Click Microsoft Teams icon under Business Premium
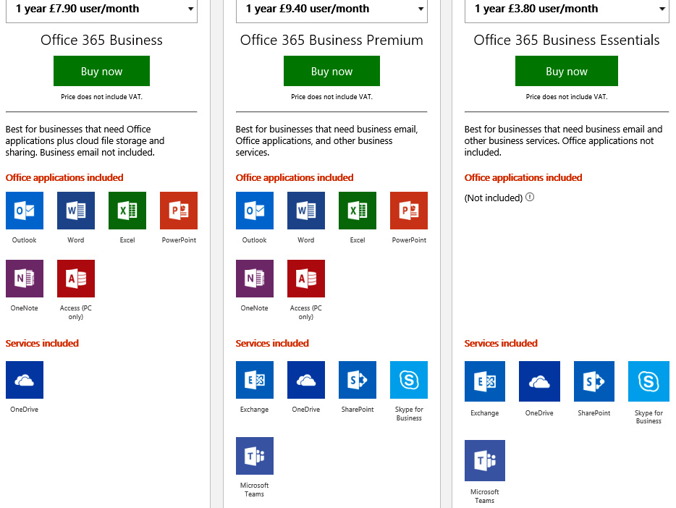This screenshot has height=508, width=676. pos(255,455)
